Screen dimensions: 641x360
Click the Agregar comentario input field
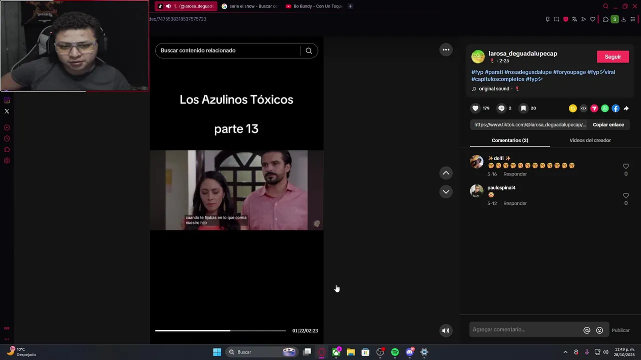coord(525,329)
